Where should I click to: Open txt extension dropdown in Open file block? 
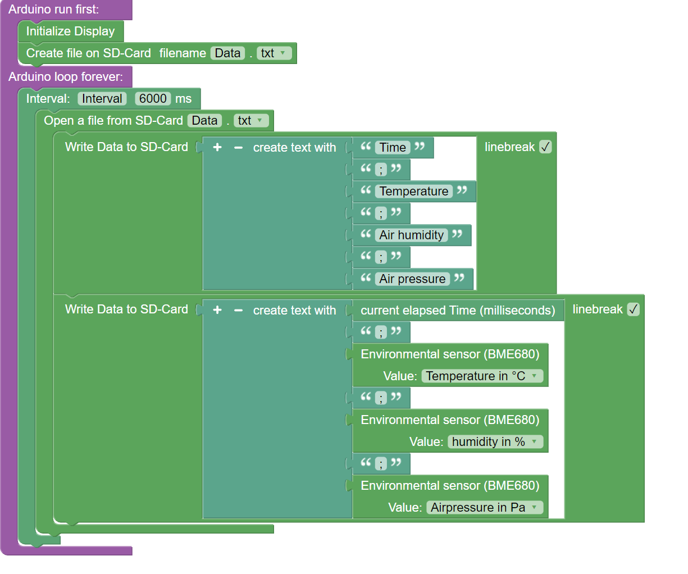point(251,121)
